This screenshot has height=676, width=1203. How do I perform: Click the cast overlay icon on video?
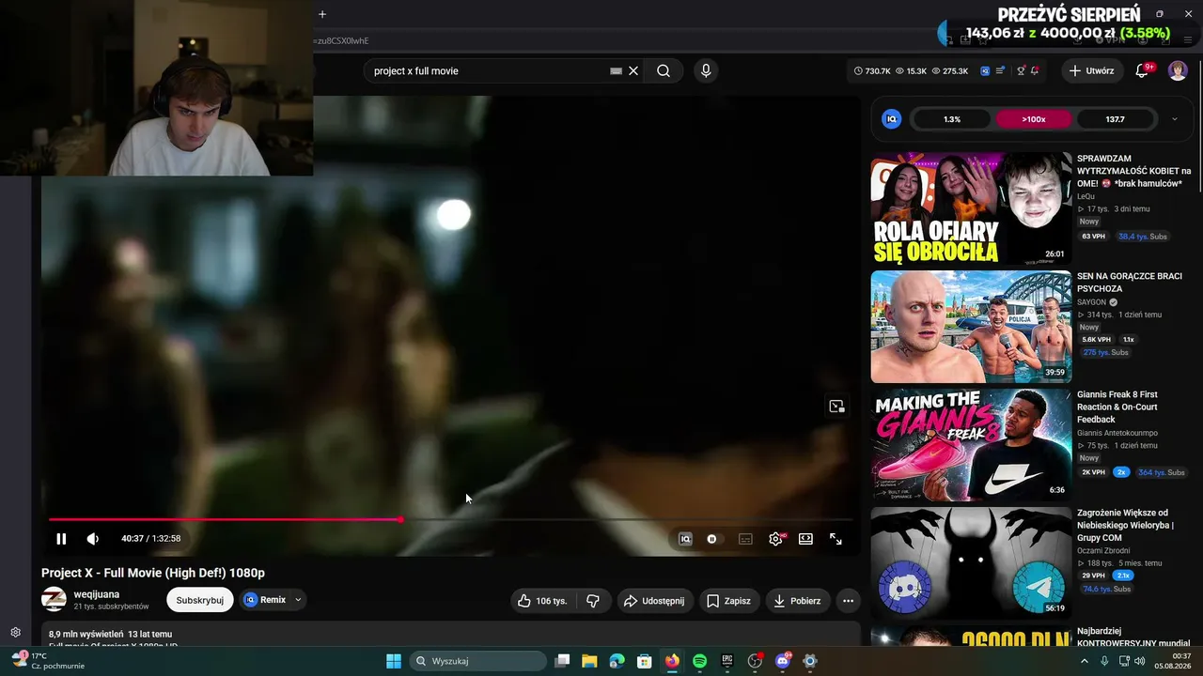point(836,407)
